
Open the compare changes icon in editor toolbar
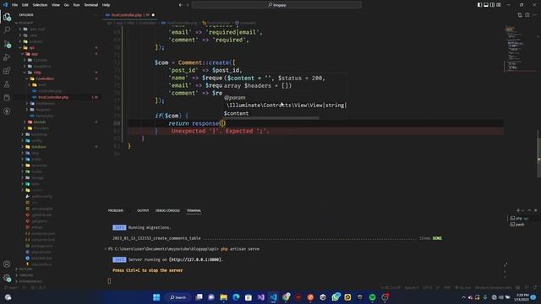[520, 15]
